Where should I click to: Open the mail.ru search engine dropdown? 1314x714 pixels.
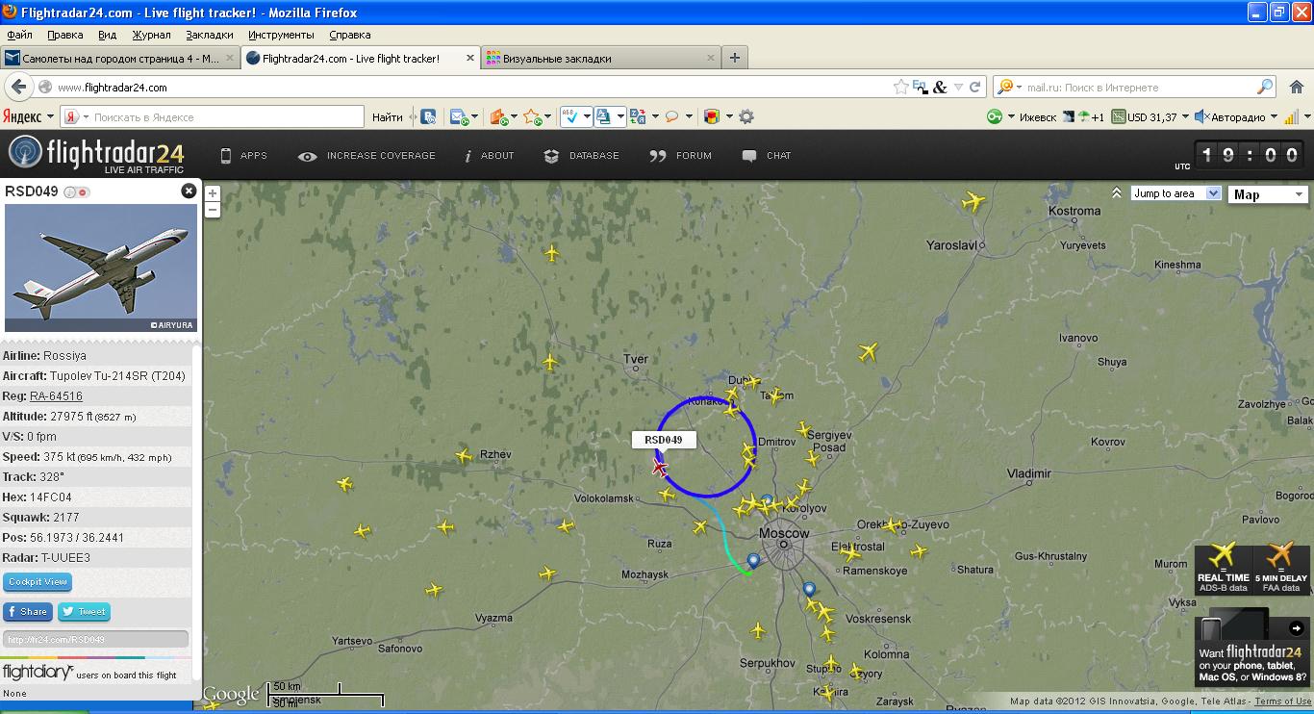pos(1019,87)
